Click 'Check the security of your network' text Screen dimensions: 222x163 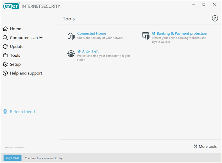pyautogui.click(x=100, y=38)
